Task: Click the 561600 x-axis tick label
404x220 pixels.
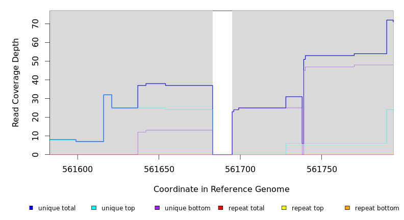Action: (x=78, y=169)
